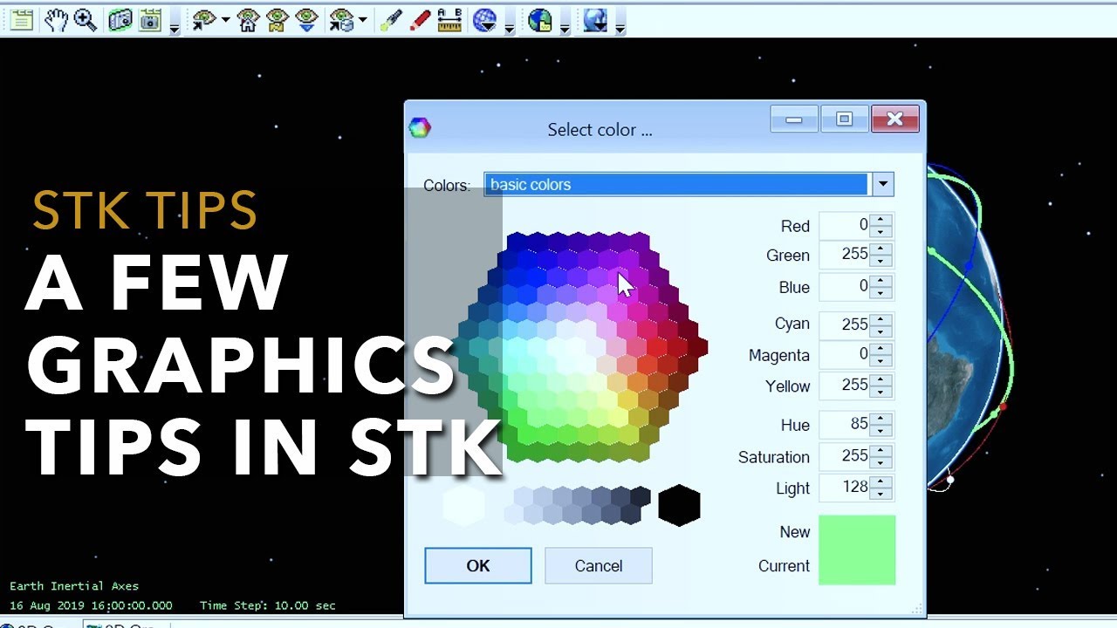Click the eye with house home view icon

(248, 19)
